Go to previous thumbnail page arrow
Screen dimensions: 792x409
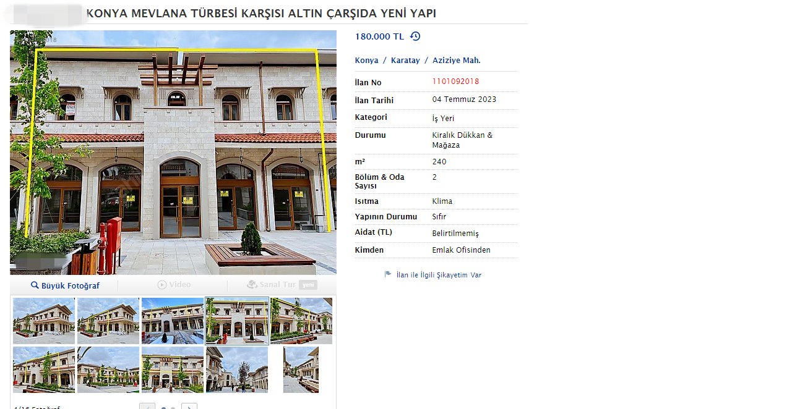[147, 406]
